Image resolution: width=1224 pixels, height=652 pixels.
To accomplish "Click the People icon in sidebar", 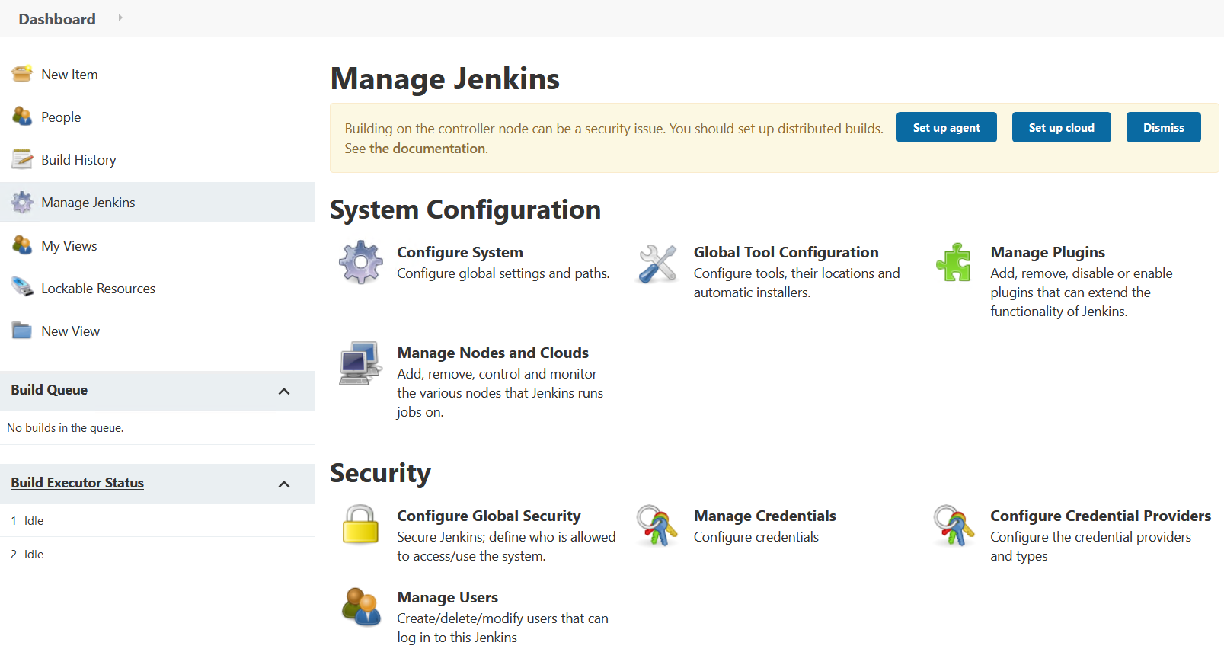I will 22,117.
